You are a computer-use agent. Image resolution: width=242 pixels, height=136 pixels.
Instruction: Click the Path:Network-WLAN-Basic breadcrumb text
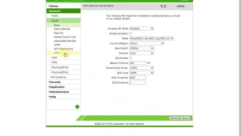click(x=98, y=6)
